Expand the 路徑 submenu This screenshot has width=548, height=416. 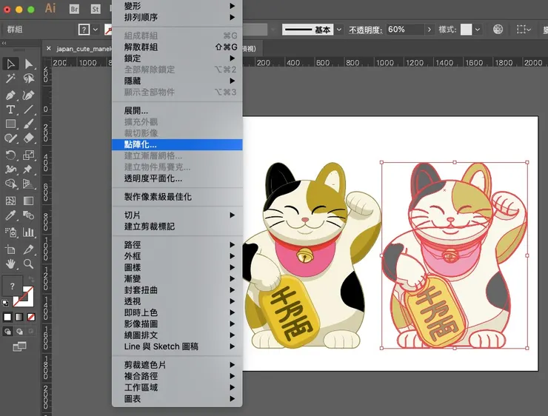(177, 245)
